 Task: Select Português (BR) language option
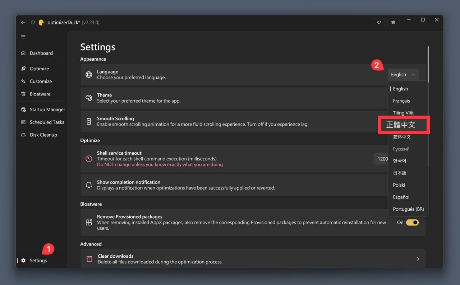coord(408,209)
